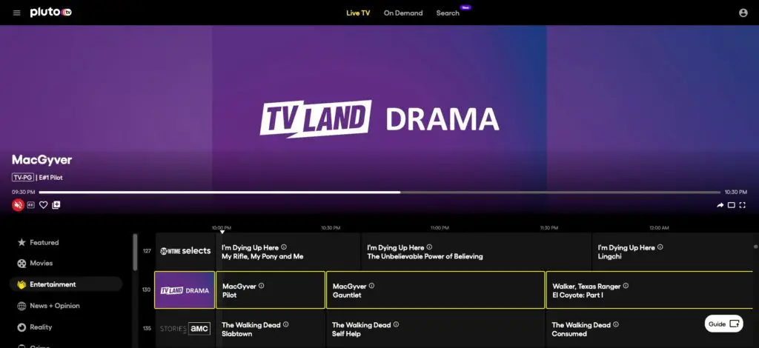Expand the Guide button
This screenshot has height=348, width=759.
[723, 324]
